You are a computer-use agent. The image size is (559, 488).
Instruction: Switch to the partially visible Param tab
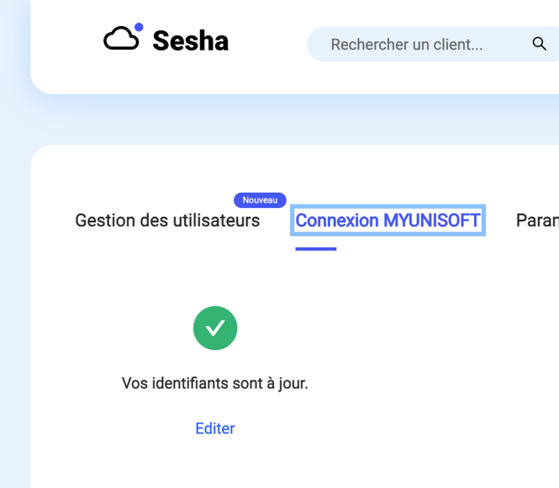click(537, 220)
